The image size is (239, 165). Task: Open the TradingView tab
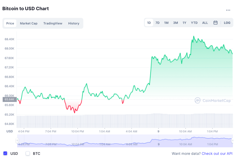pyautogui.click(x=53, y=23)
